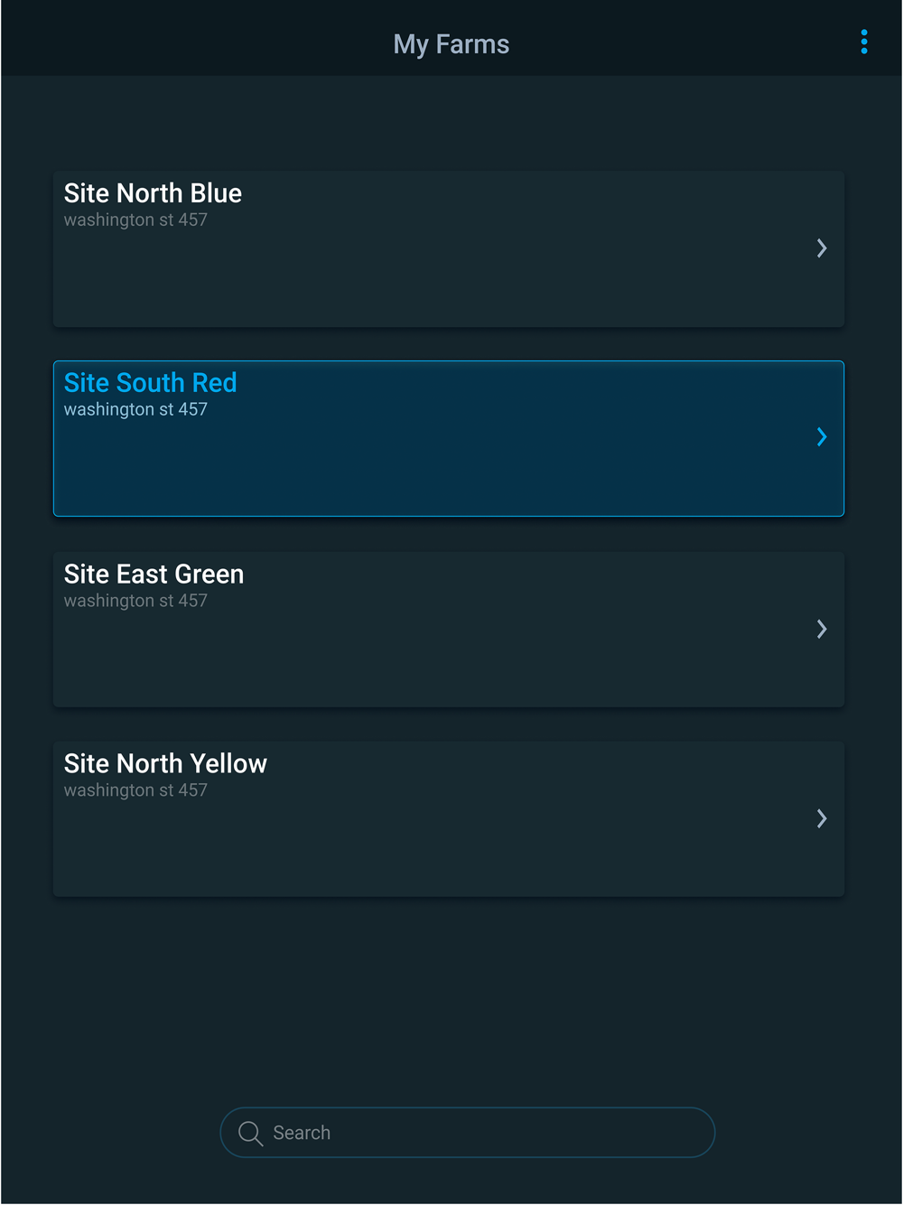Click the blue chevron on Site South Red

pyautogui.click(x=822, y=437)
